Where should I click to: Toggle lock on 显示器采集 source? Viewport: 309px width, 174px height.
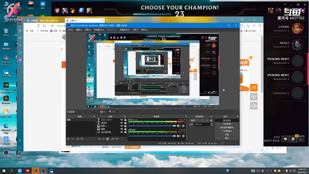(x=125, y=132)
